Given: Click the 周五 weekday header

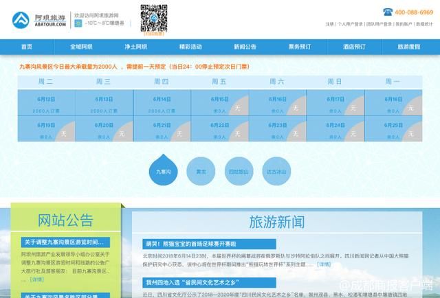Looking at the screenshot, I should pyautogui.click(x=219, y=82).
